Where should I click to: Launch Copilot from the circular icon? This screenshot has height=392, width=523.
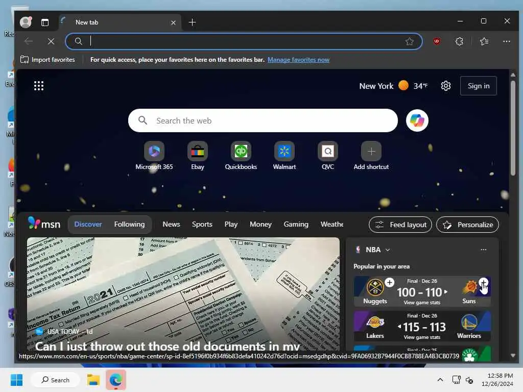coord(417,120)
